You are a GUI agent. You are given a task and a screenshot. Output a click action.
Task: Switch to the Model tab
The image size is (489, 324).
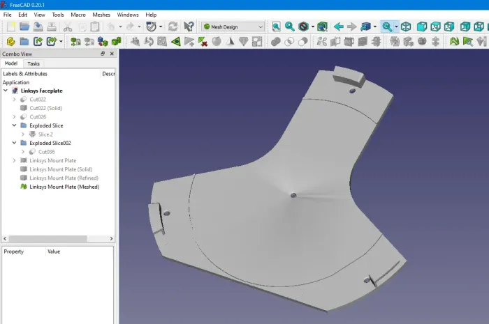[x=11, y=63]
